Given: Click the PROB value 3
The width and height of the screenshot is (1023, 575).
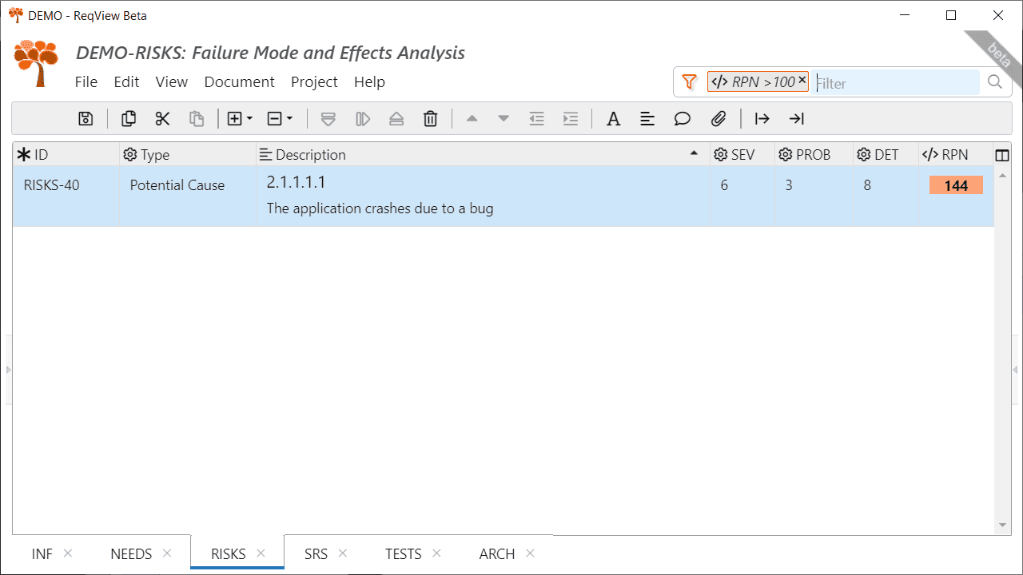Looking at the screenshot, I should pos(789,185).
